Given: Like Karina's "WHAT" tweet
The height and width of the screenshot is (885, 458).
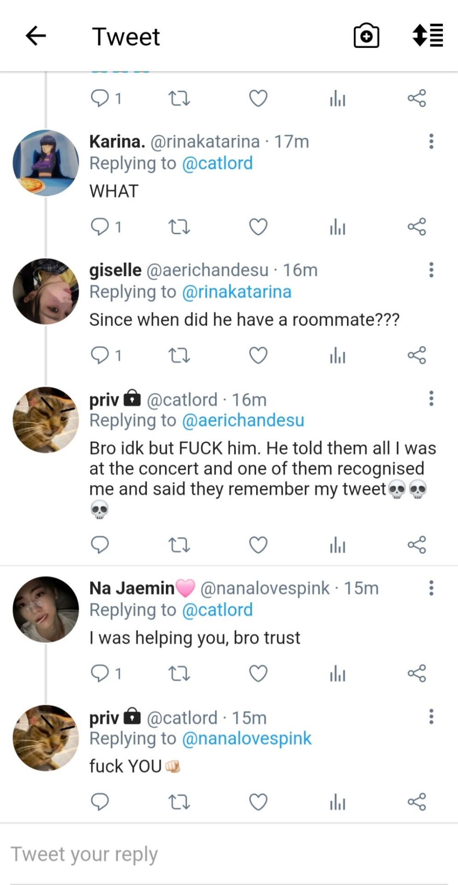Looking at the screenshot, I should click(258, 227).
